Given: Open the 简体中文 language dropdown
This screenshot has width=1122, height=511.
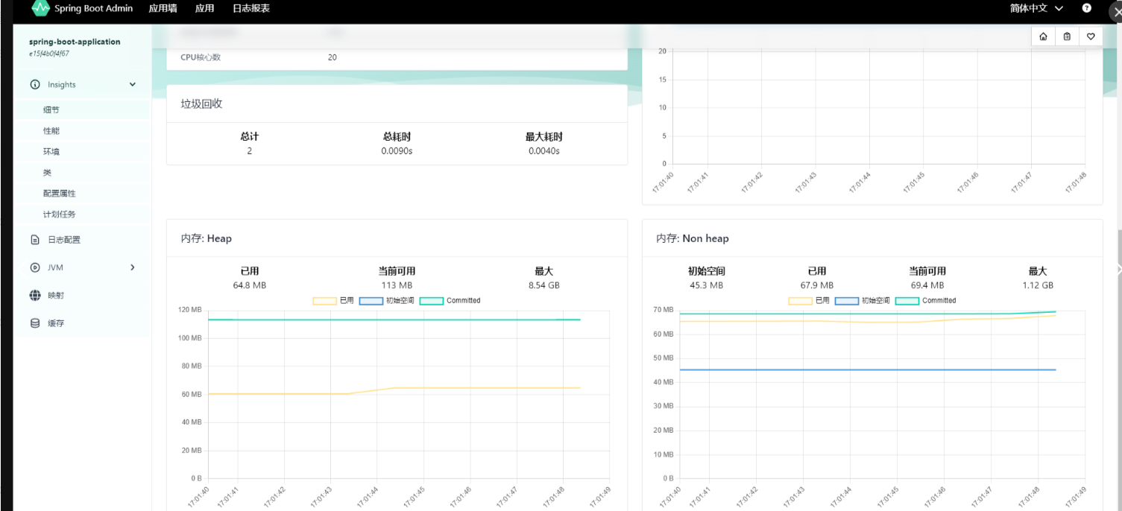Looking at the screenshot, I should (1036, 8).
